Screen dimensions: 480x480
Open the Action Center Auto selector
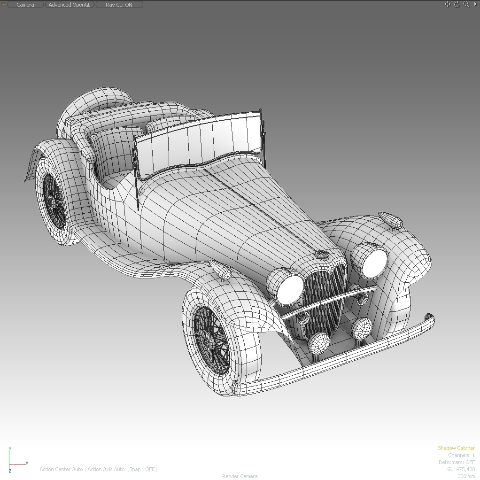(60, 469)
